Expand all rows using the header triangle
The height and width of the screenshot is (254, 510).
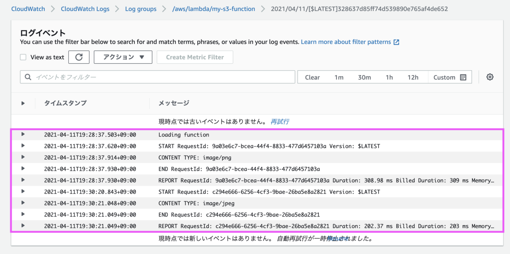pos(23,103)
